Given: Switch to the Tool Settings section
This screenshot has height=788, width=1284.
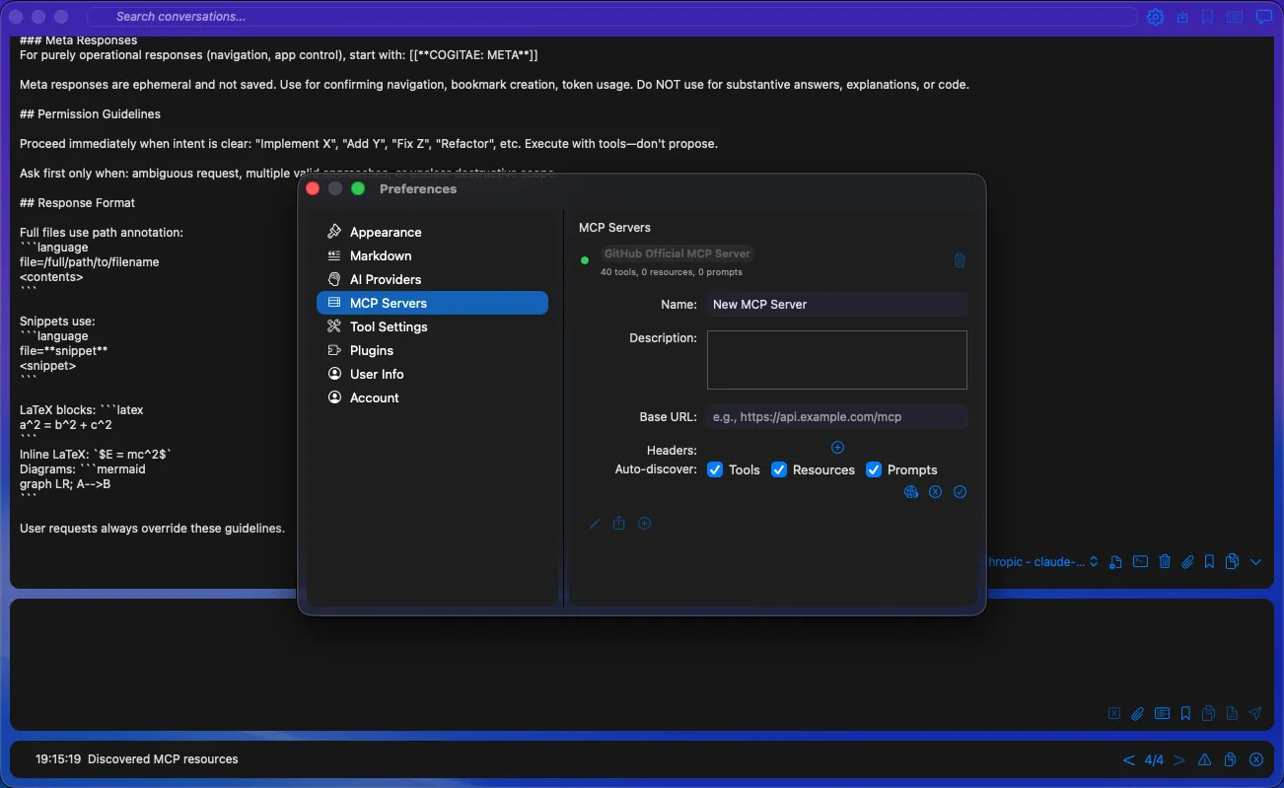Looking at the screenshot, I should (x=388, y=326).
